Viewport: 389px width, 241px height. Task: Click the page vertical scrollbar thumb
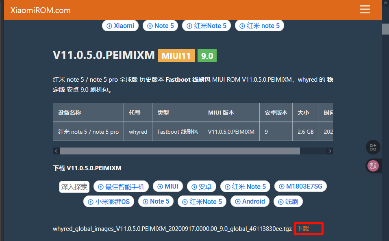coord(385,29)
